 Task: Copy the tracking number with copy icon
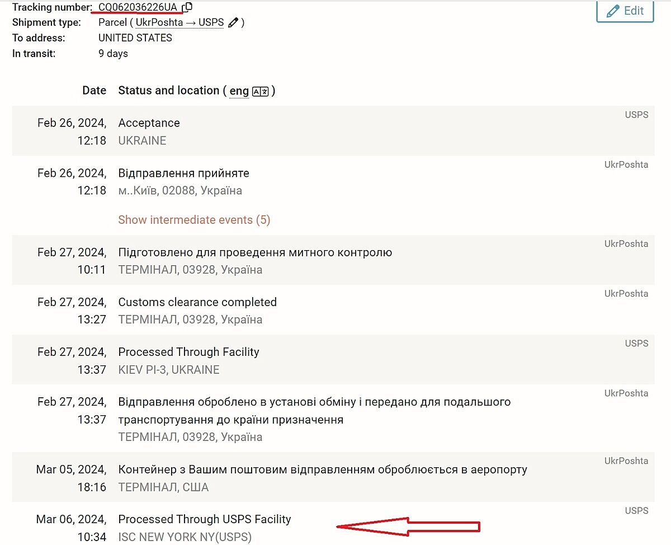pos(188,7)
